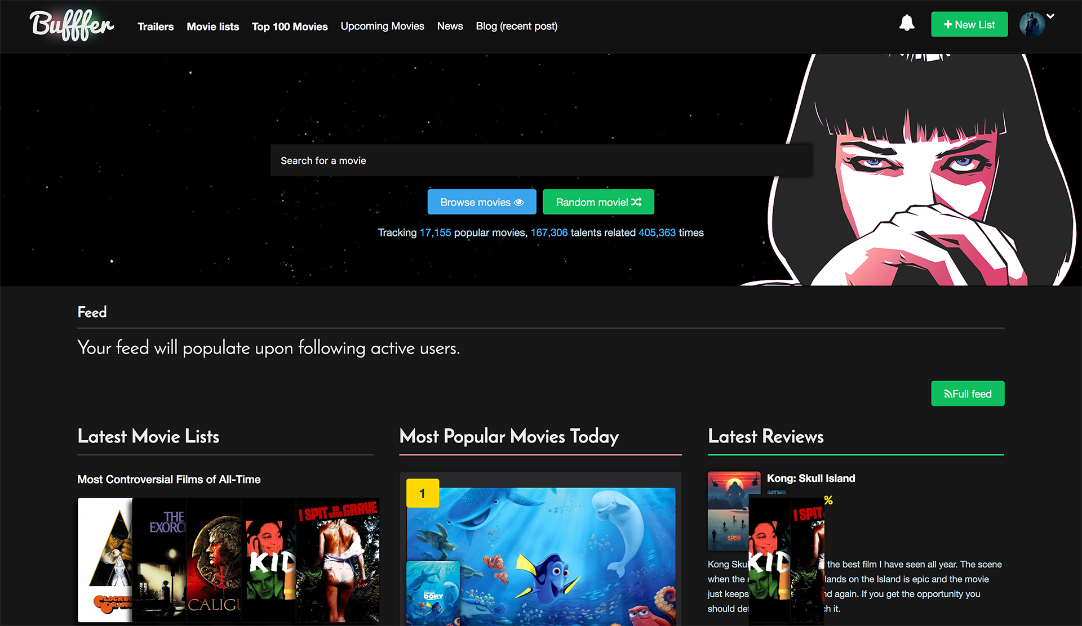Pick a Random movie
This screenshot has width=1082, height=626.
pyautogui.click(x=598, y=202)
